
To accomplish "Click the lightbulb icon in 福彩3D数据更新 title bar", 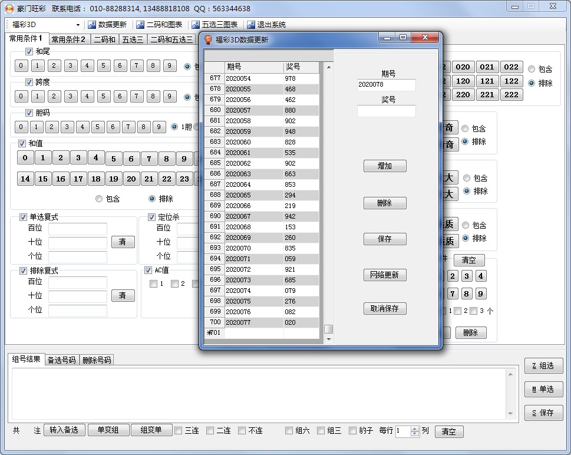I will point(208,39).
